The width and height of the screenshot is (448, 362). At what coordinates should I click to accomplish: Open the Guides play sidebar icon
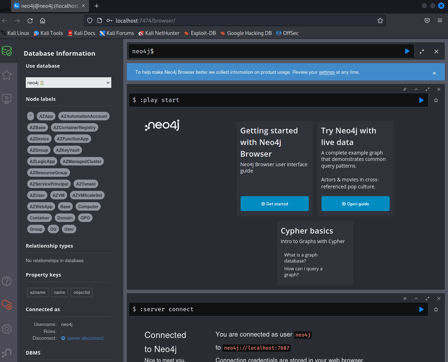7,98
